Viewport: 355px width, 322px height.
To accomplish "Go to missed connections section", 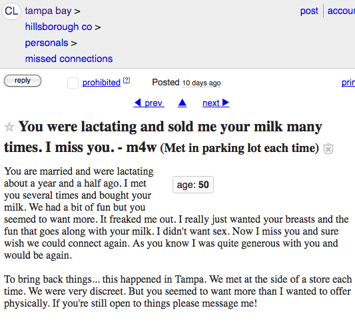I will tap(69, 59).
